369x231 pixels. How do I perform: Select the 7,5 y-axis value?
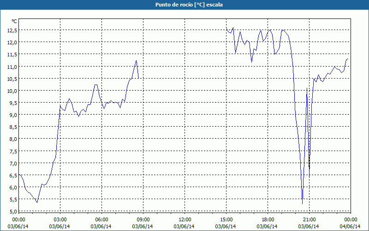[x=13, y=151]
